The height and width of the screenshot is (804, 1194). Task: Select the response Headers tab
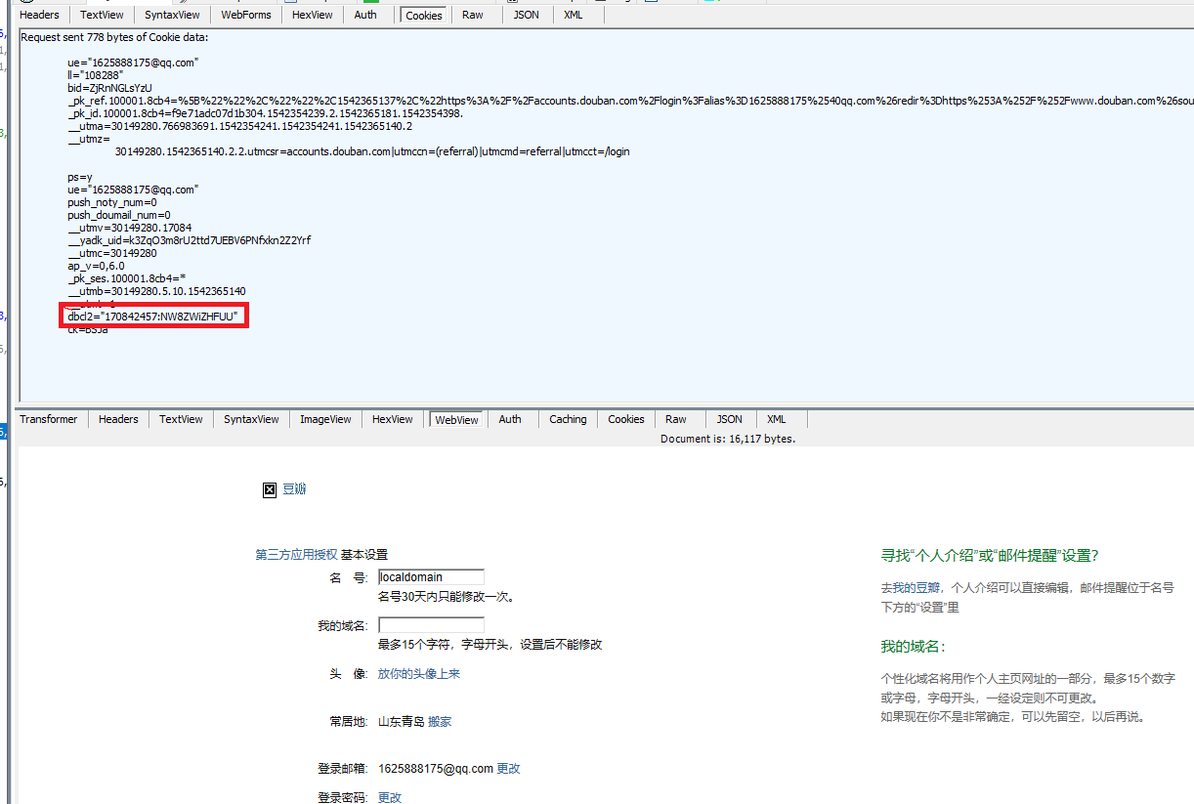click(118, 419)
